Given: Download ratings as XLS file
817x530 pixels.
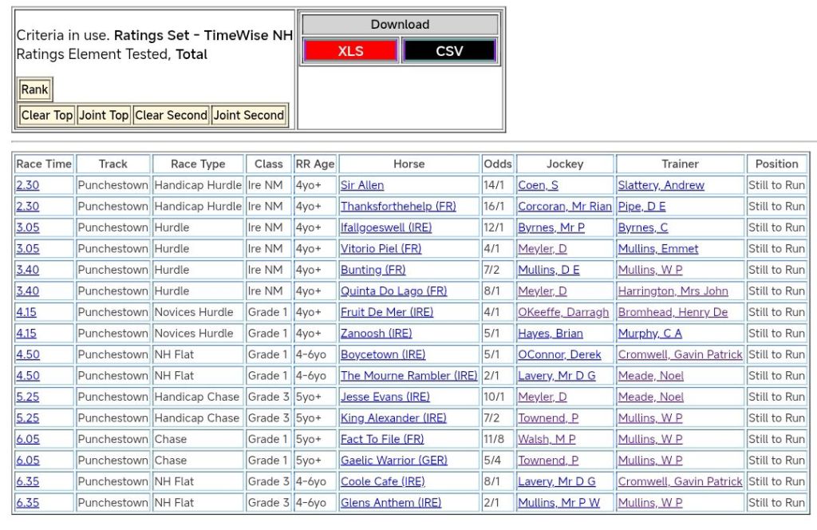Looking at the screenshot, I should click(x=350, y=51).
